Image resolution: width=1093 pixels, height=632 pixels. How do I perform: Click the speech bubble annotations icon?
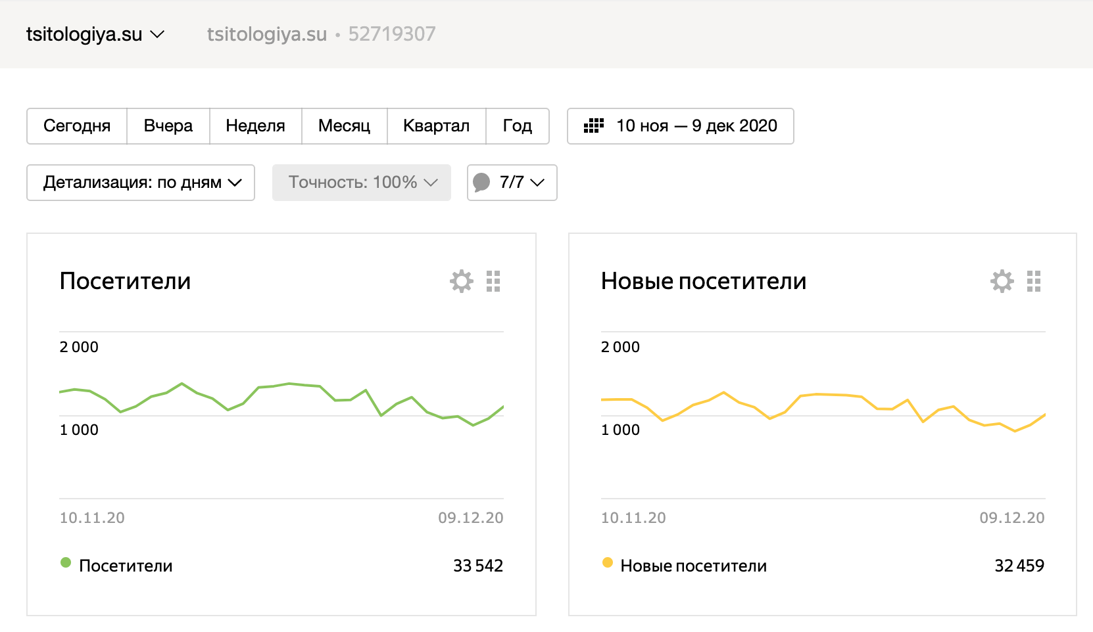(x=481, y=182)
